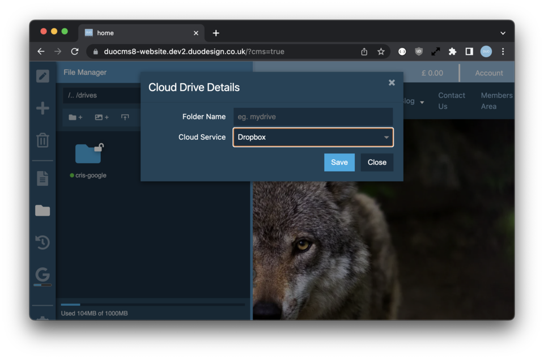Screen dimensions: 544x359
Task: Open the pages document icon in sidebar
Action: click(x=42, y=178)
